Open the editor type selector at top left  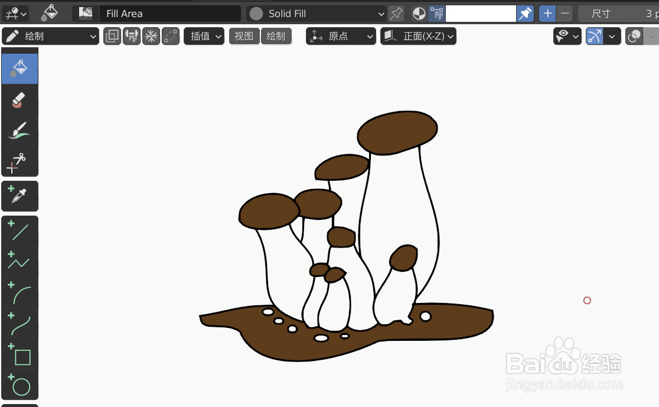[x=15, y=13]
